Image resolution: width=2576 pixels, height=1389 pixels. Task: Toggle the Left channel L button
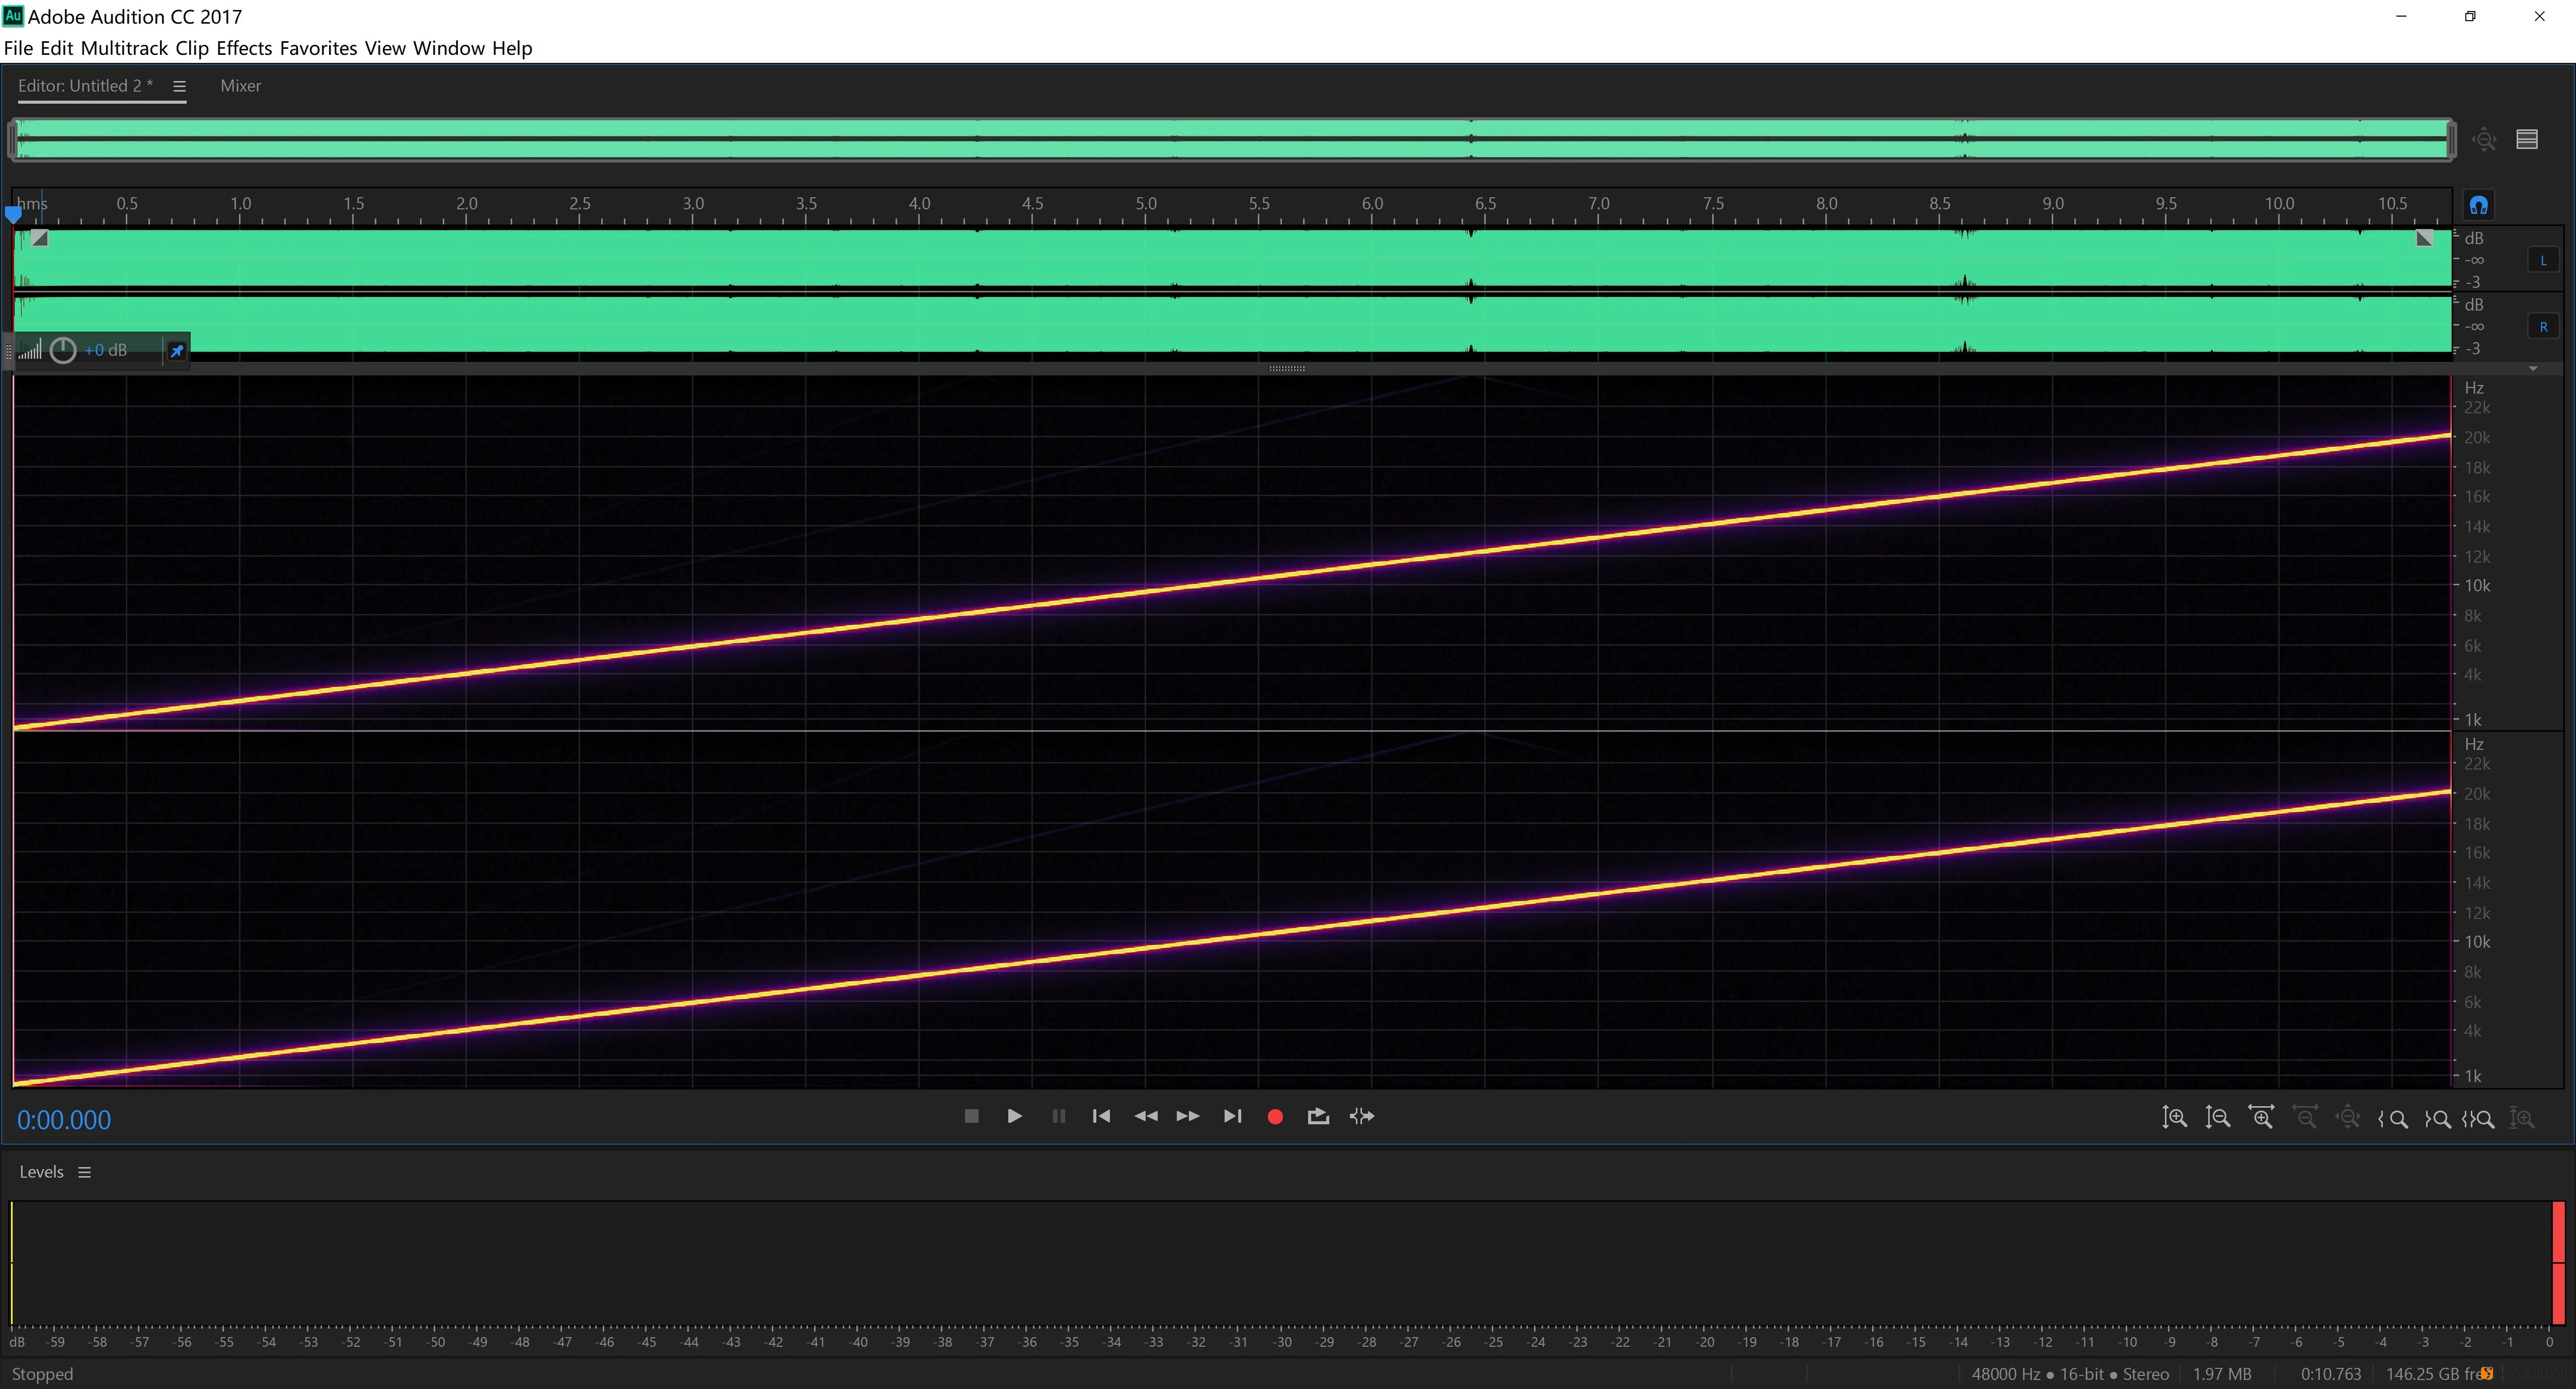click(2544, 260)
